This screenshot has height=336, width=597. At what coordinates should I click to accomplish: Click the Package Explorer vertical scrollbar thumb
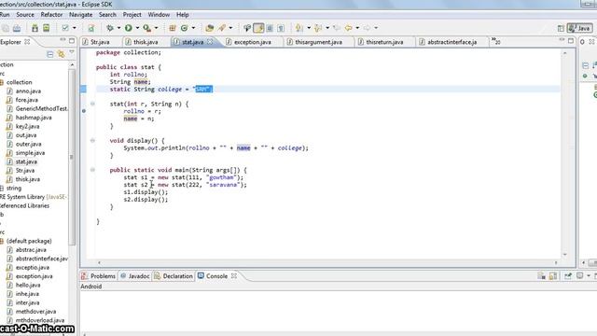pos(72,157)
